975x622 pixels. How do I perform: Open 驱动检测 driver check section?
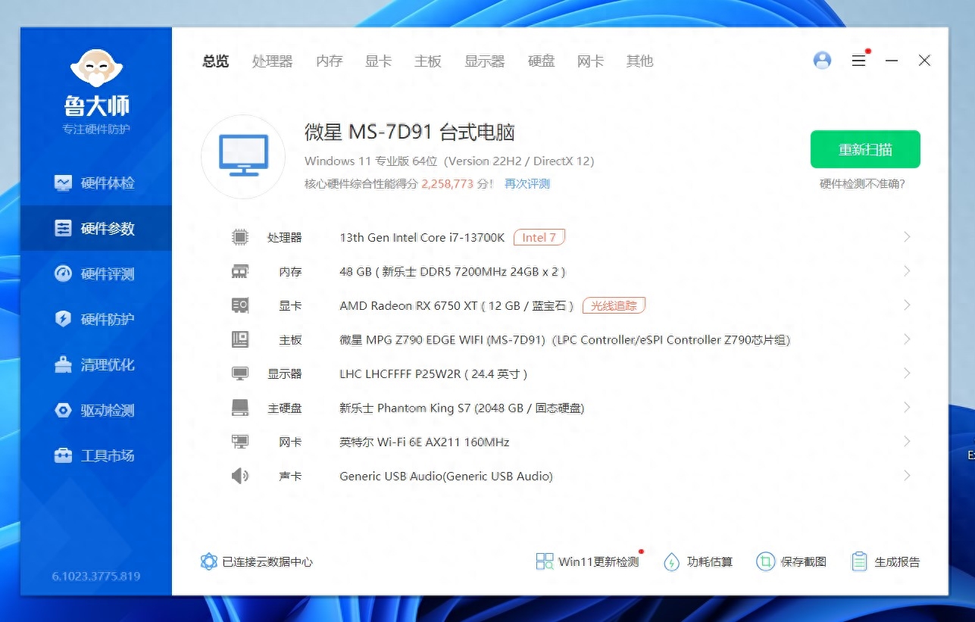96,410
